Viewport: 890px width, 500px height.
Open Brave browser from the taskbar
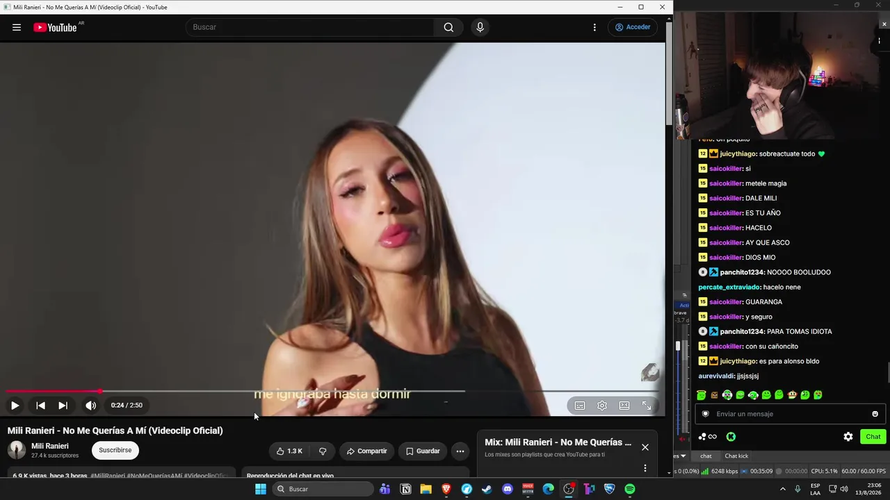click(446, 489)
